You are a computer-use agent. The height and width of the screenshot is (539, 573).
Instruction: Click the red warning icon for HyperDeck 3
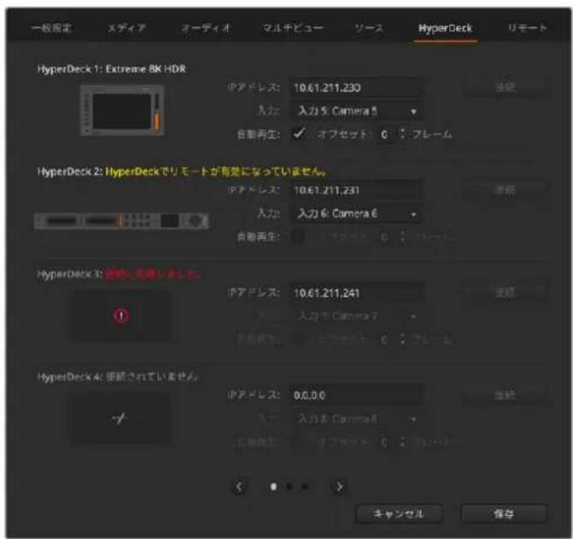tap(121, 316)
